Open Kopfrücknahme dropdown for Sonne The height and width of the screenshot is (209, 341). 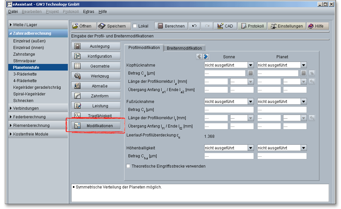pyautogui.click(x=251, y=65)
